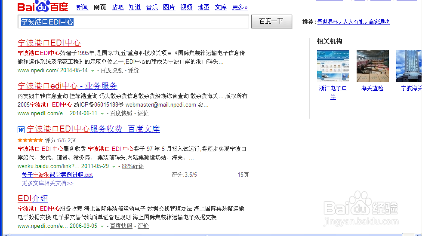Open the 视频 tab
422x236 pixels.
[x=187, y=7]
